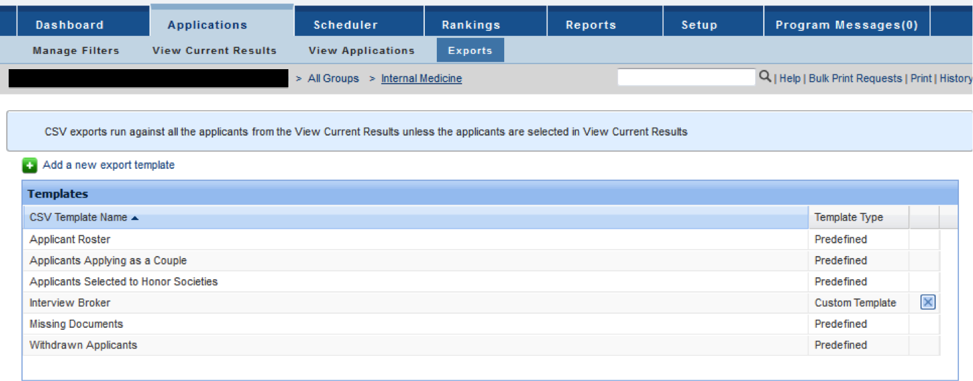The image size is (973, 381).
Task: Sort by CSV Template Name column arrow
Action: (135, 217)
